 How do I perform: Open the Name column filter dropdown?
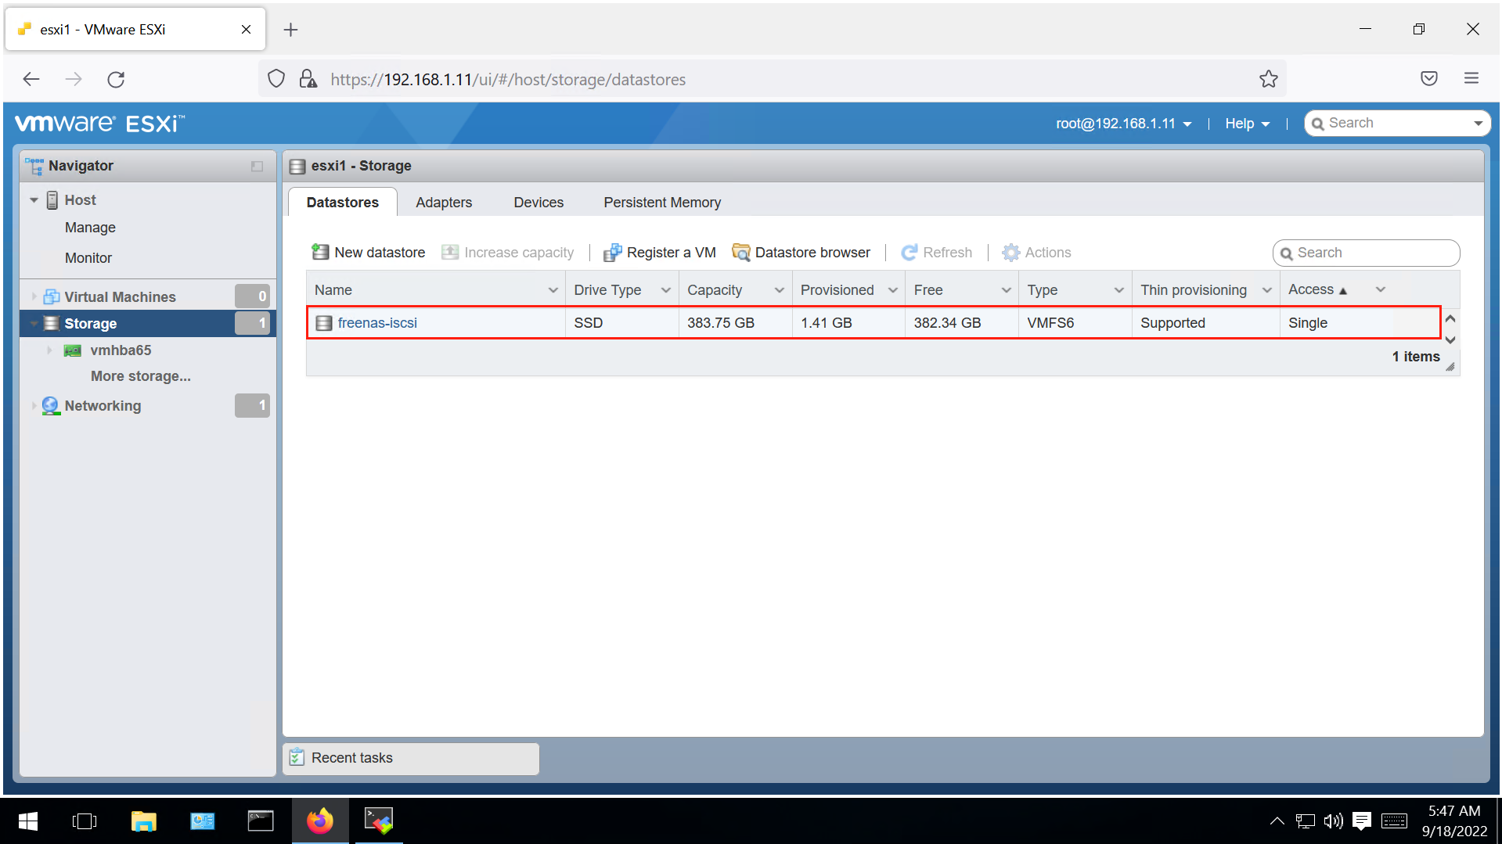553,289
